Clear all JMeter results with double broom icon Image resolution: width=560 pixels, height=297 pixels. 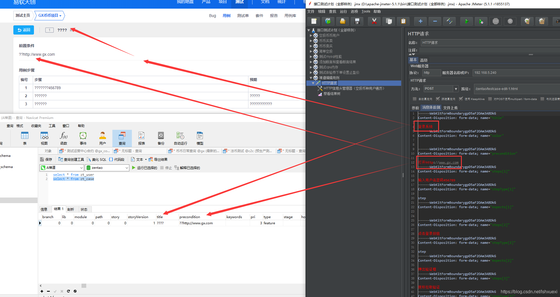coord(542,21)
